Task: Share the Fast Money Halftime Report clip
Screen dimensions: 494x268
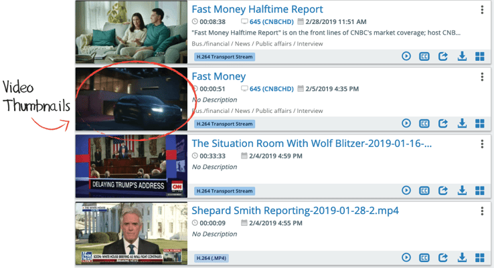Action: (x=443, y=57)
